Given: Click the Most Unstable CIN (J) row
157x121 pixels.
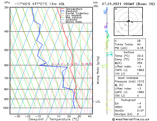Looking at the screenshot, I should point(130,96).
